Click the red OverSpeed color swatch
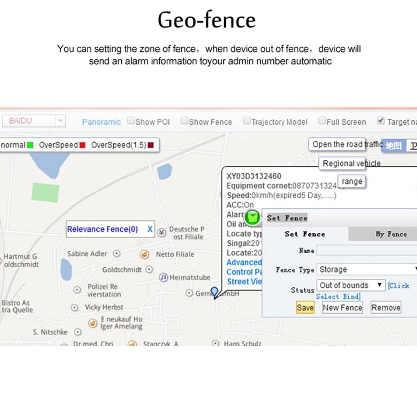The image size is (417, 417). click(x=82, y=145)
